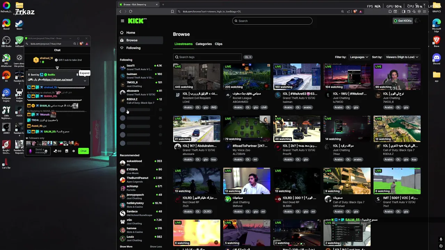Collapse the chat leaderboard handle
The image size is (445, 250).
coord(57,68)
